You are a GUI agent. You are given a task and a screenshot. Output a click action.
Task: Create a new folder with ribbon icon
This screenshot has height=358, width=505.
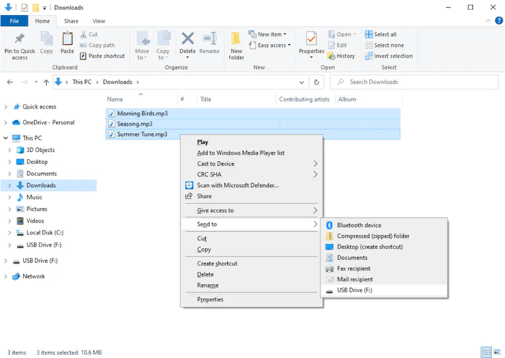point(236,40)
